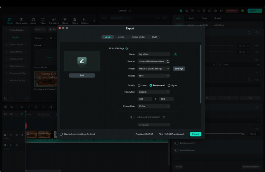Open Advanced Compression help icon
The image size is (265, 172).
click(x=164, y=117)
